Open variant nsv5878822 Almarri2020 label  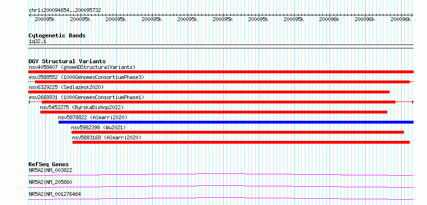point(93,117)
